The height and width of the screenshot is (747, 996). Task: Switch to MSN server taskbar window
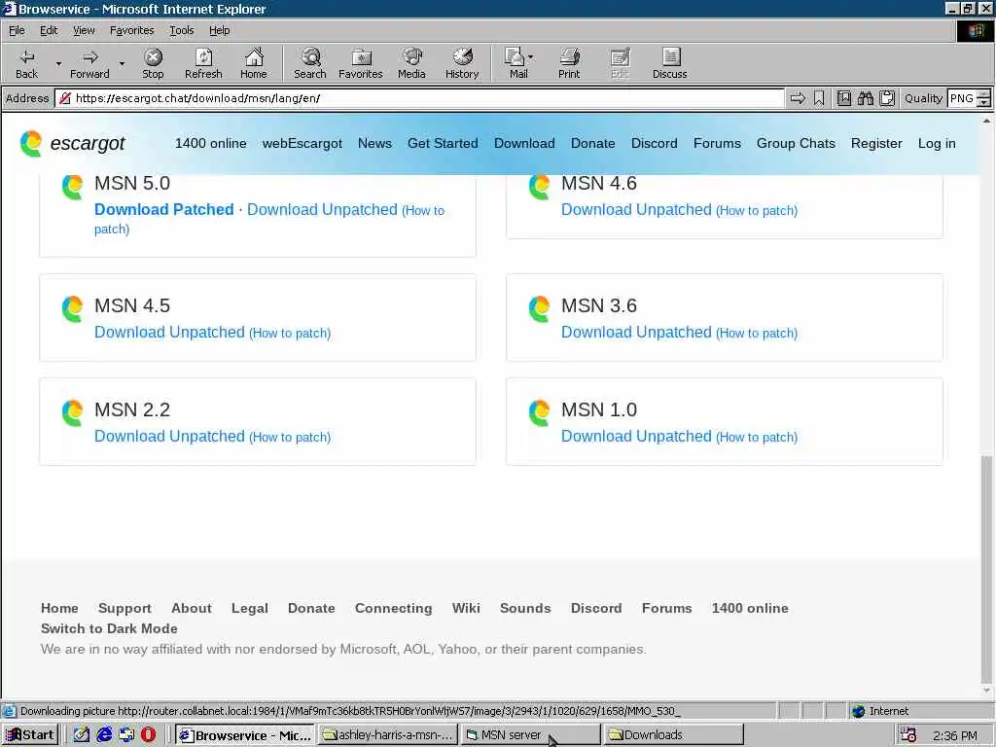coord(530,735)
